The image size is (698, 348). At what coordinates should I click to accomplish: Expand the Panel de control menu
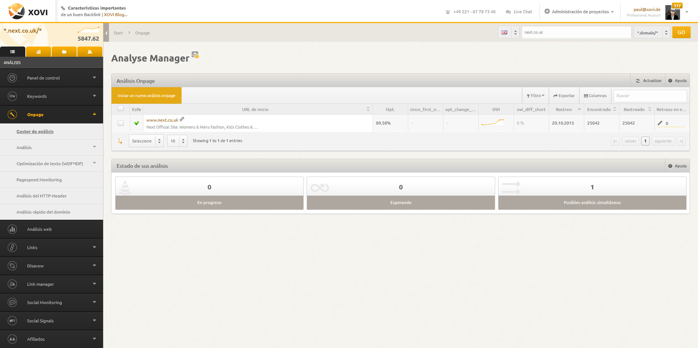(x=94, y=78)
